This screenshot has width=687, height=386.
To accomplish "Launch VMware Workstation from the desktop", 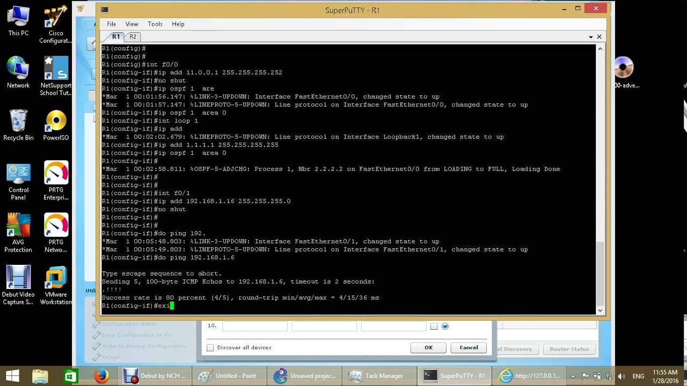I will click(56, 286).
